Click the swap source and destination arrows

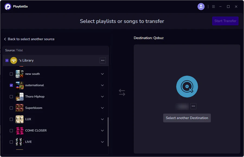(x=122, y=92)
